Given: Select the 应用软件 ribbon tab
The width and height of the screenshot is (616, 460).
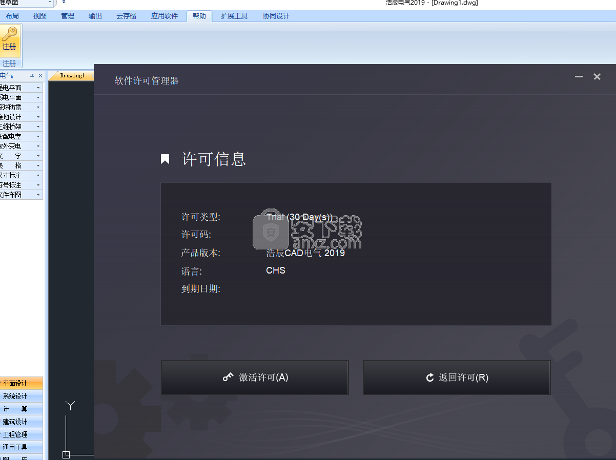Looking at the screenshot, I should (x=165, y=16).
